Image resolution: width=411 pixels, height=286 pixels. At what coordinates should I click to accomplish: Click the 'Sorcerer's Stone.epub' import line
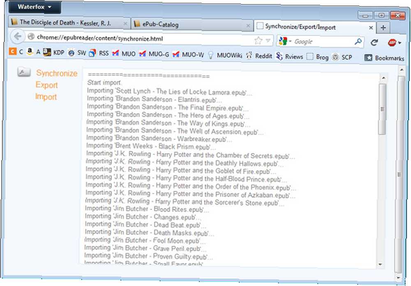pos(185,202)
